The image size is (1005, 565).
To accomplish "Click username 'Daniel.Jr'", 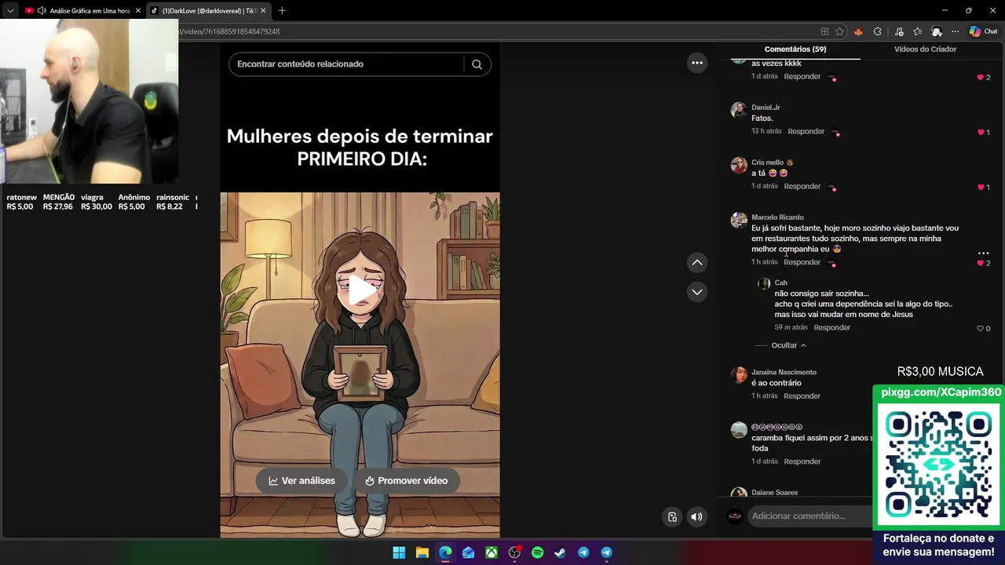I will [766, 108].
